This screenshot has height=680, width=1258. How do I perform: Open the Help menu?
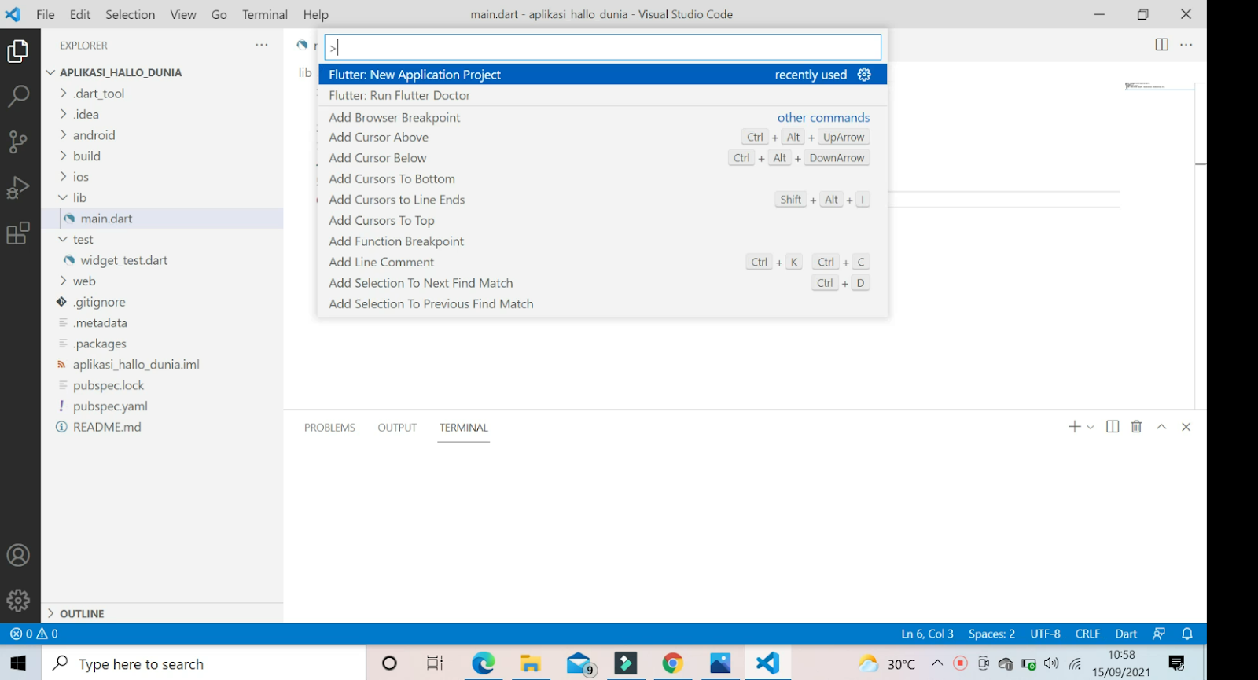coord(316,14)
